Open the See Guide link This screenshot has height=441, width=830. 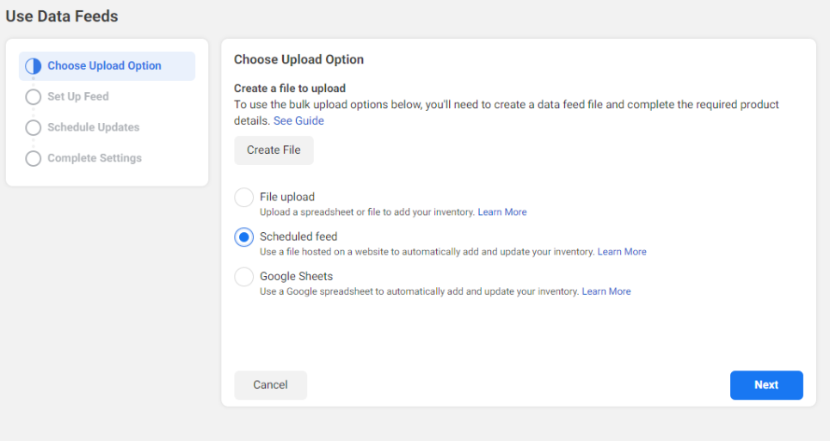298,121
